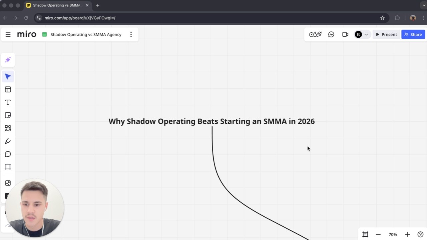The height and width of the screenshot is (240, 427).
Task: Open the help question mark icon
Action: click(420, 234)
